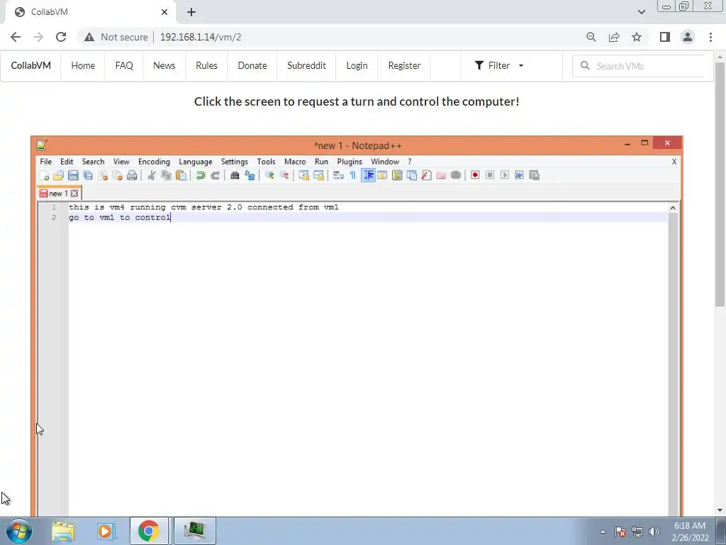
Task: Click the Login link
Action: pos(357,66)
